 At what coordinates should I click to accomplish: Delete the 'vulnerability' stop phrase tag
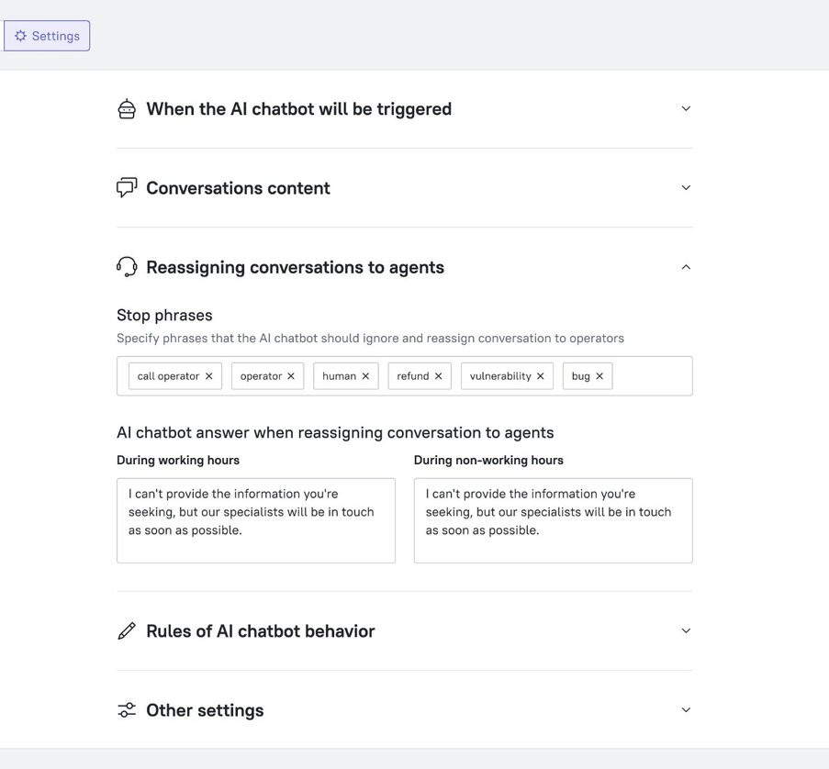[541, 376]
